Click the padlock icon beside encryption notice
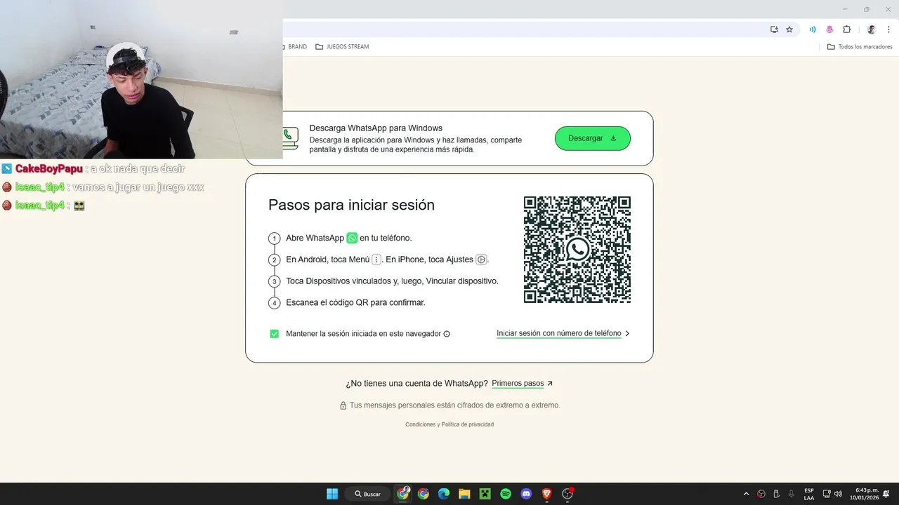899x505 pixels. [343, 405]
